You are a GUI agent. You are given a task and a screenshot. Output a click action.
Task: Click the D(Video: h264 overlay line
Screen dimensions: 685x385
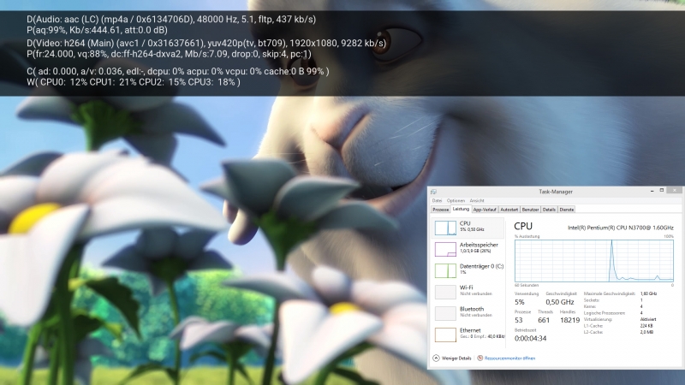click(206, 44)
